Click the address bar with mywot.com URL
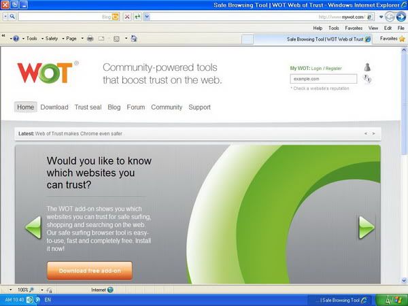 (262, 17)
